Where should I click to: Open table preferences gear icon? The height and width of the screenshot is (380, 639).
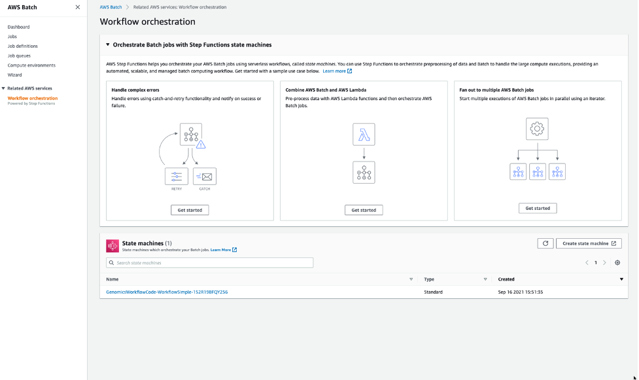[x=617, y=262]
